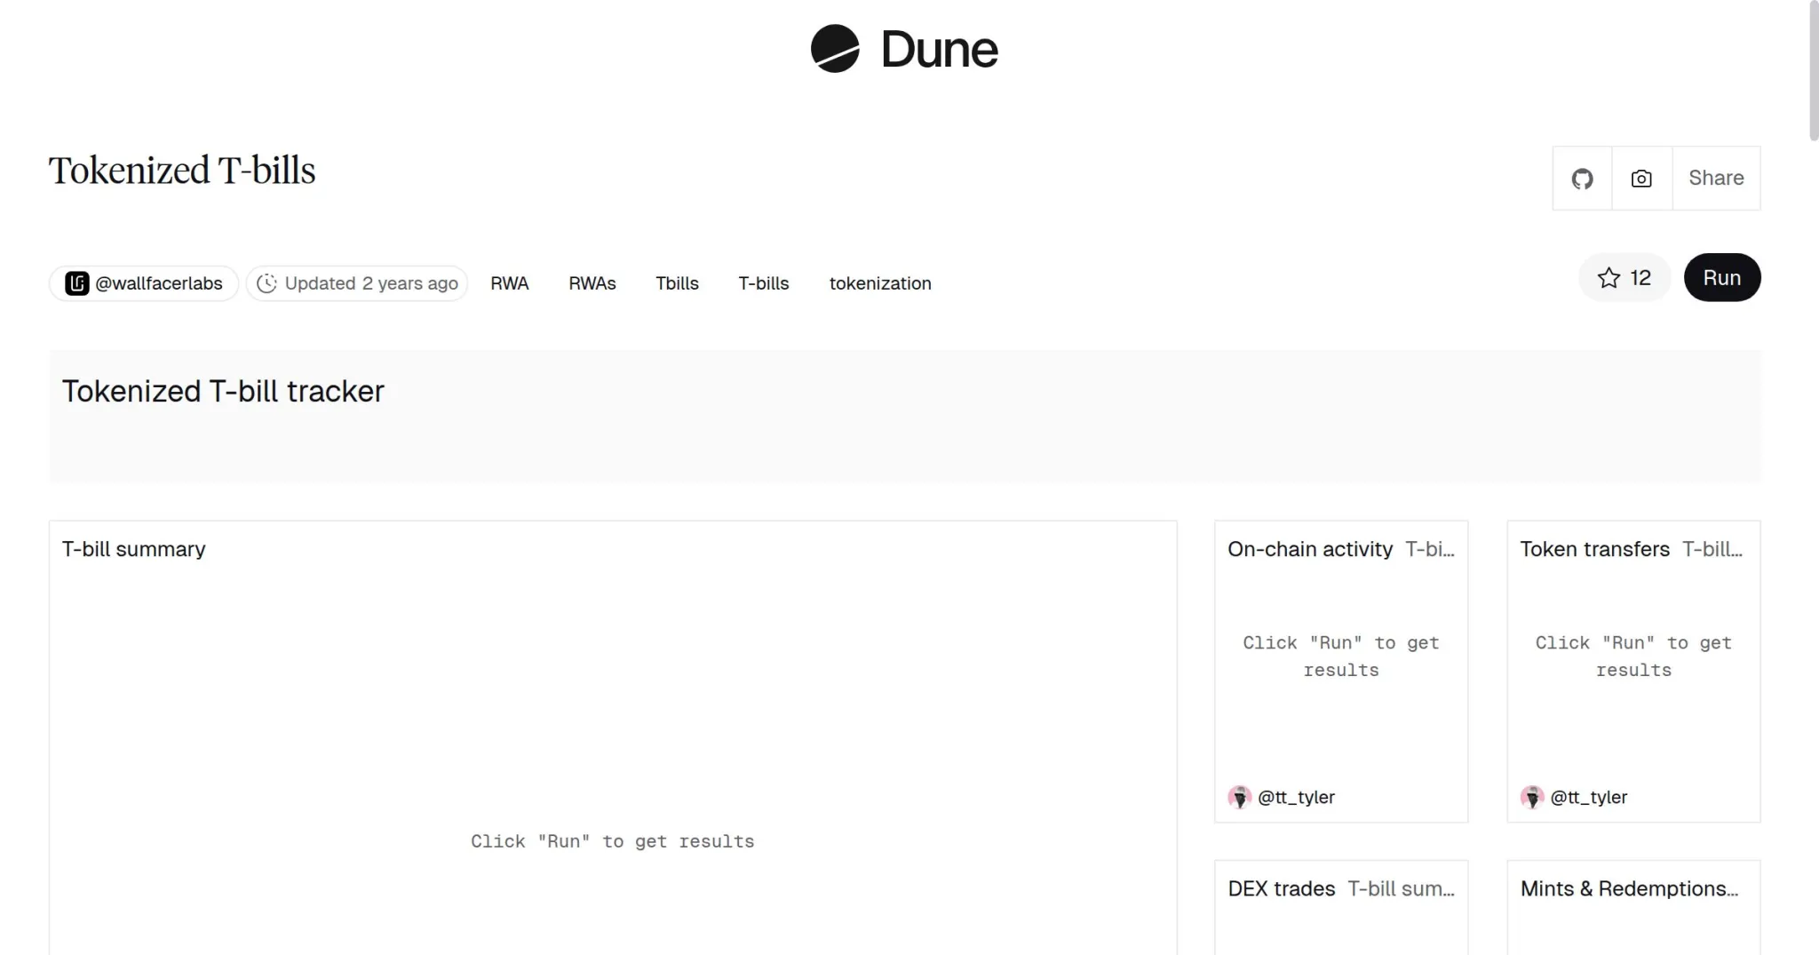Open the DEX trades query title
This screenshot has height=955, width=1819.
[x=1281, y=888]
